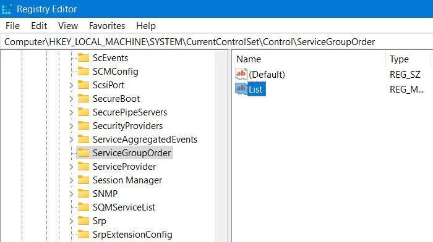Image resolution: width=433 pixels, height=242 pixels.
Task: Expand the ScsiPort key
Action: (x=71, y=85)
